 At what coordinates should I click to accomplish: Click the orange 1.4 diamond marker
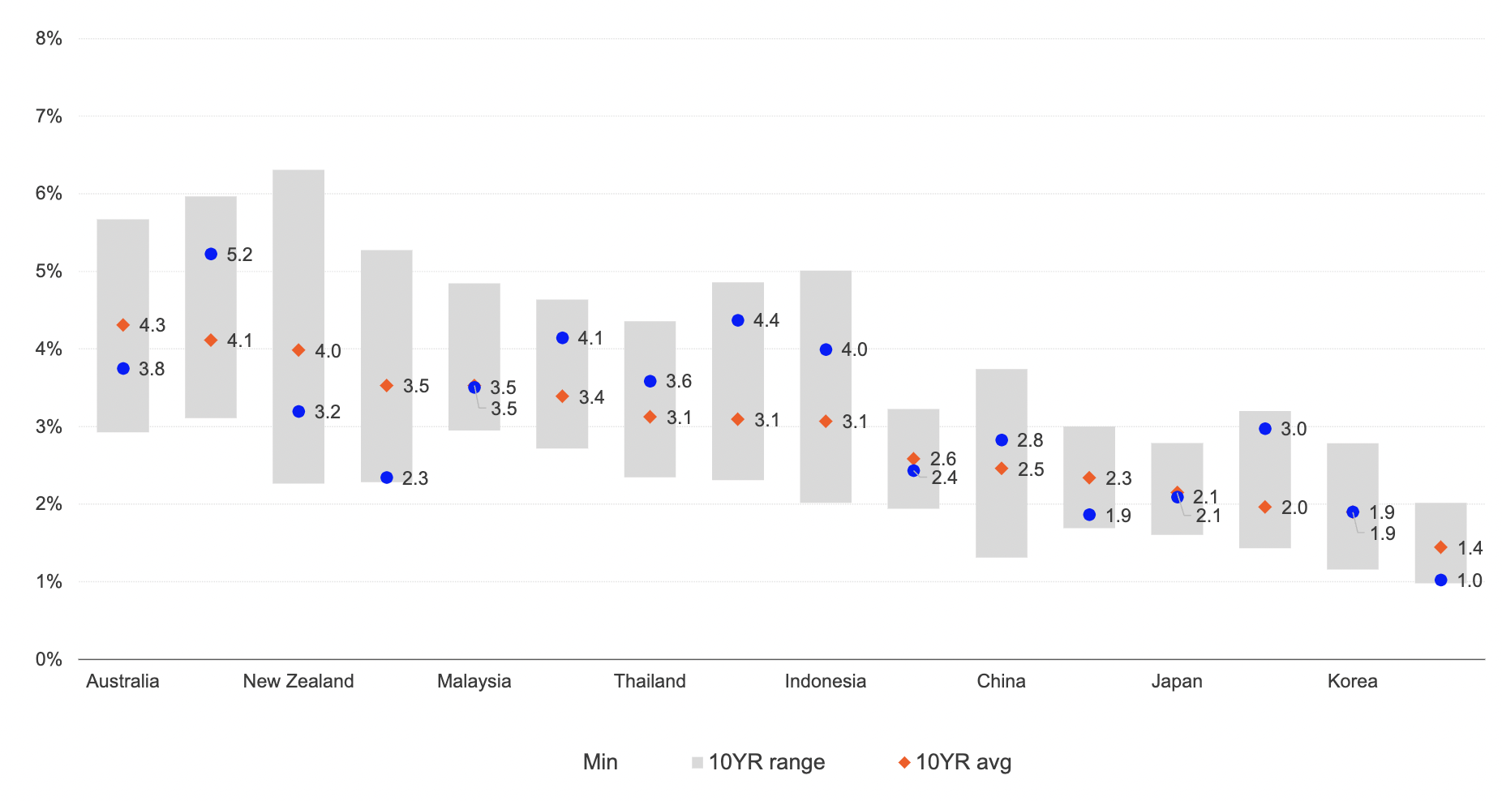(1440, 548)
